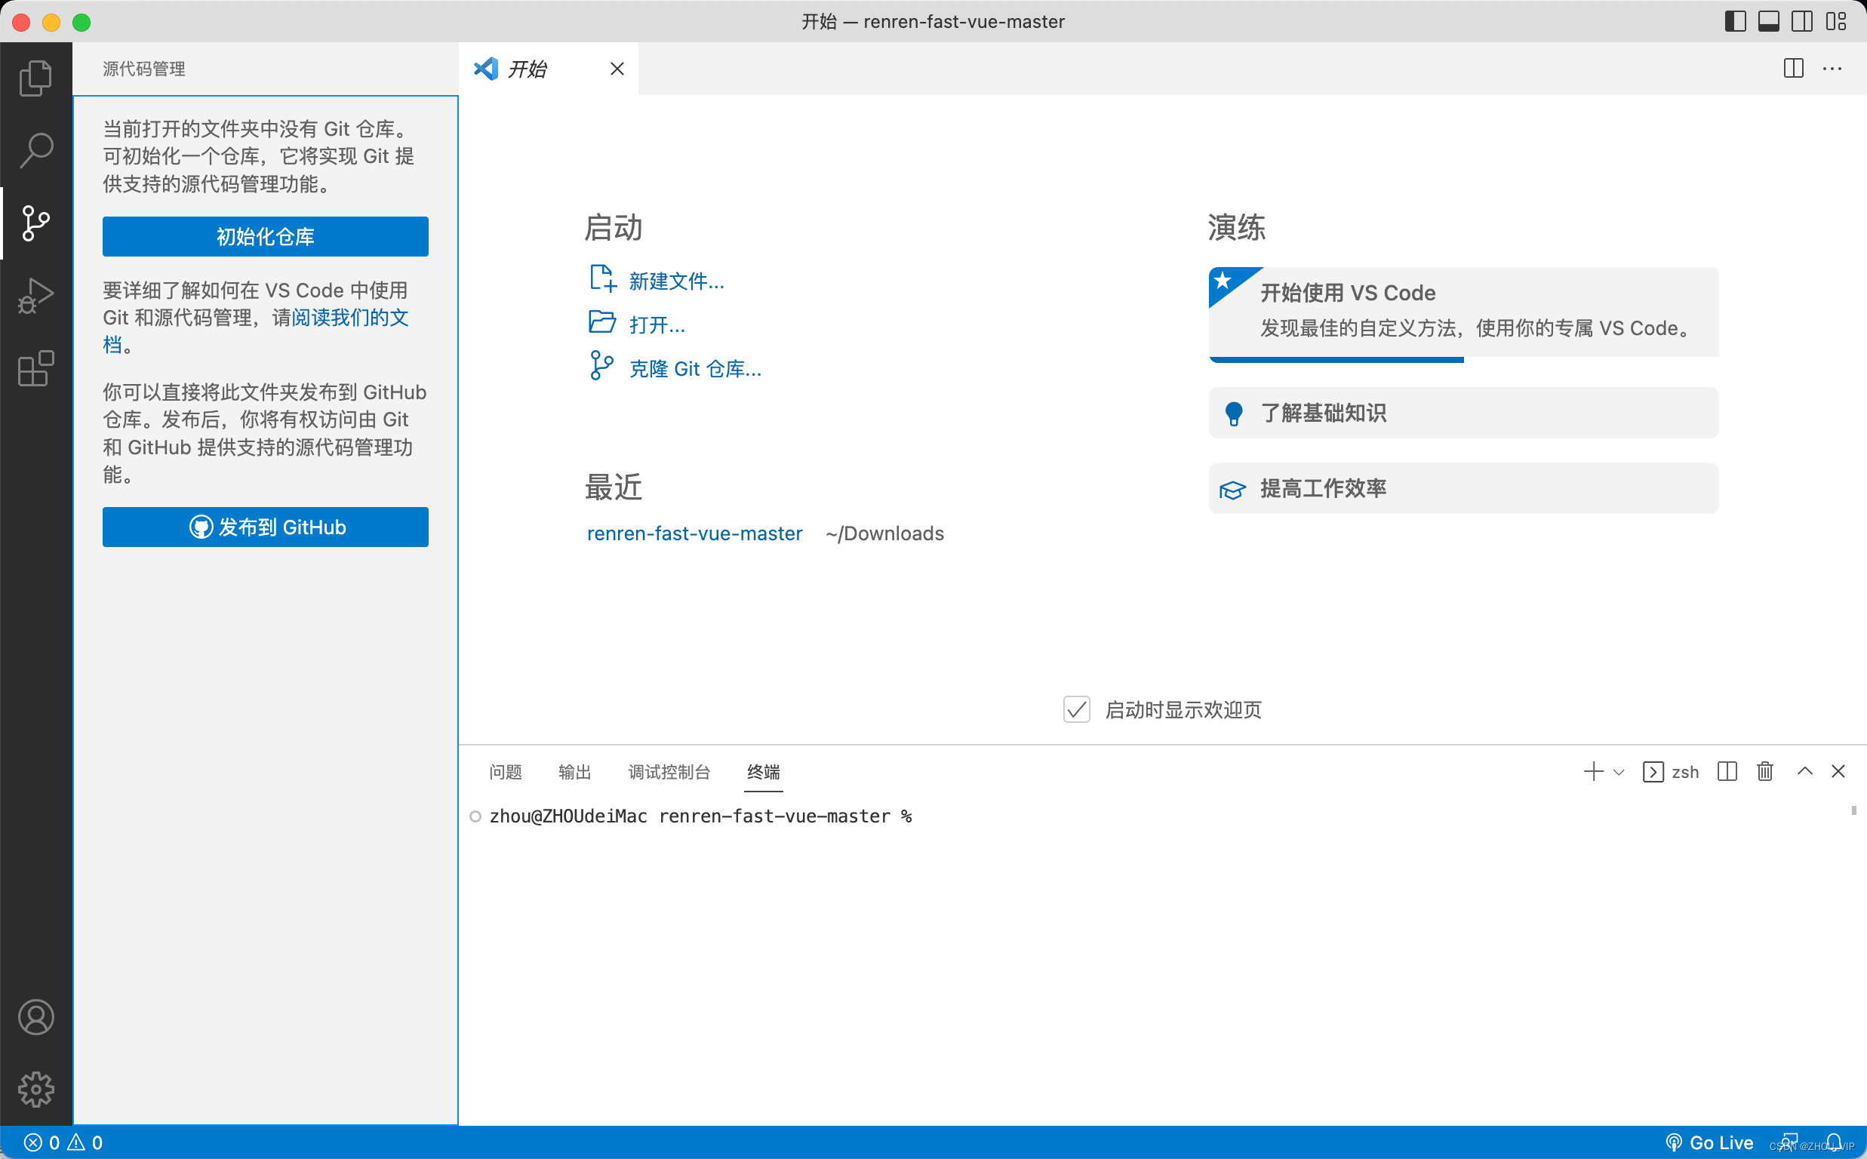
Task: Split the terminal pane
Action: pyautogui.click(x=1727, y=771)
